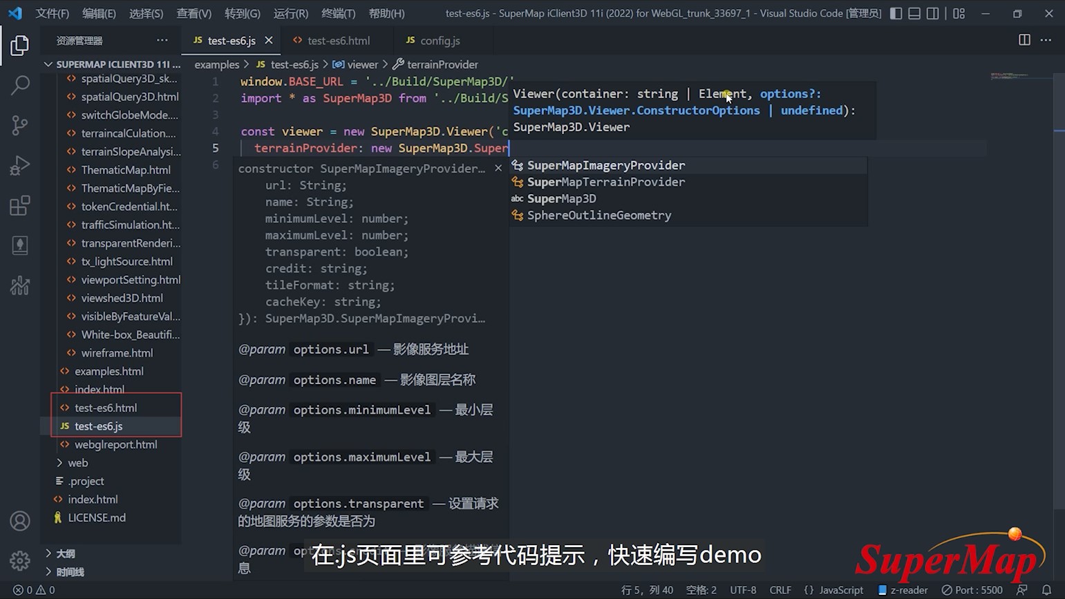
Task: Open the Accounts menu icon
Action: [20, 521]
